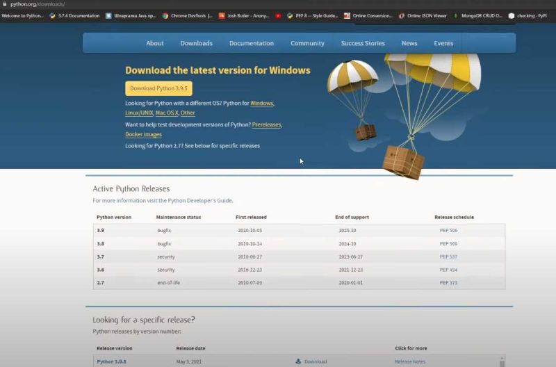Follow the Windows OS link

tap(262, 103)
